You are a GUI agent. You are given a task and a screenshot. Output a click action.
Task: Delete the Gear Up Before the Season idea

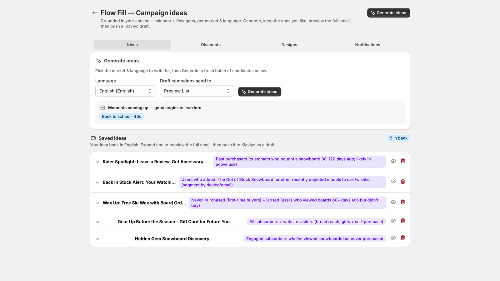tap(403, 221)
